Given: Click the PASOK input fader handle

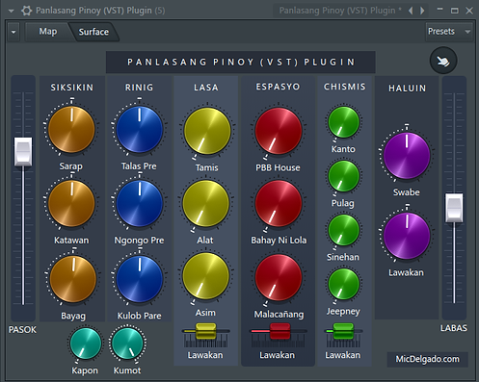Looking at the screenshot, I should 23,152.
